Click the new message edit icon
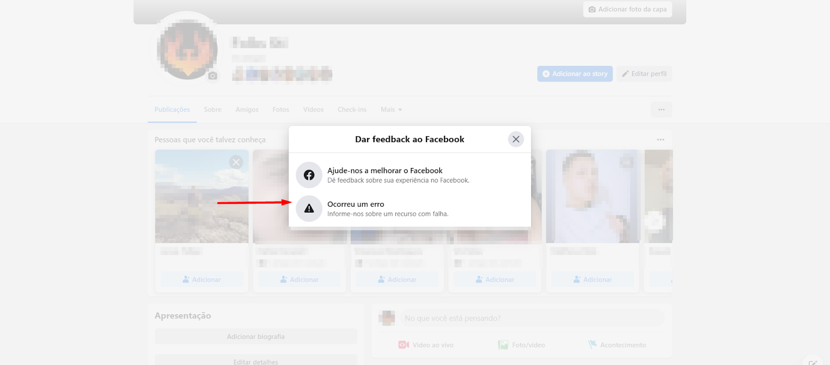The width and height of the screenshot is (830, 365). (x=813, y=362)
